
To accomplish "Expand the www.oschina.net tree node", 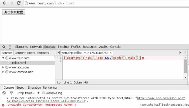I will pos(3,72).
